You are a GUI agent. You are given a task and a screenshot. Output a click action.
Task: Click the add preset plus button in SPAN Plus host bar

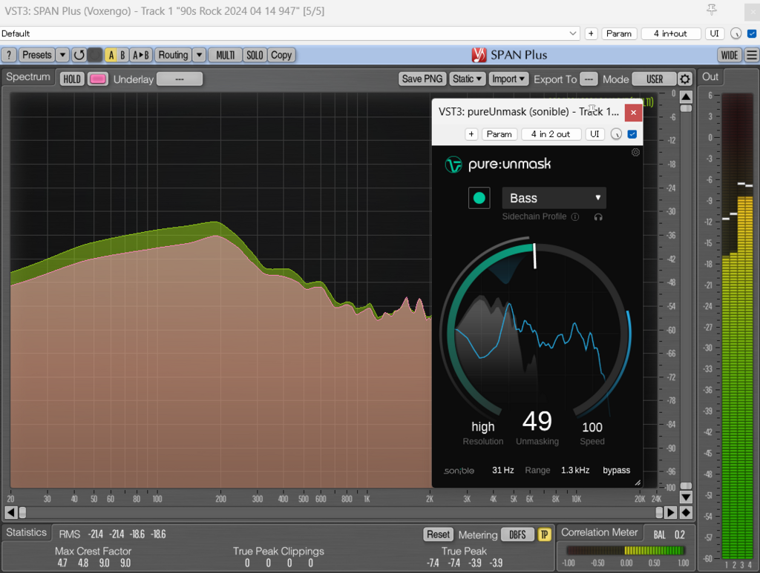pyautogui.click(x=591, y=33)
